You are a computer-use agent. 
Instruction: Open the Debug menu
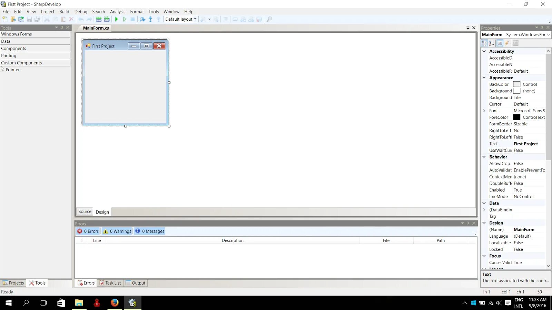81,12
